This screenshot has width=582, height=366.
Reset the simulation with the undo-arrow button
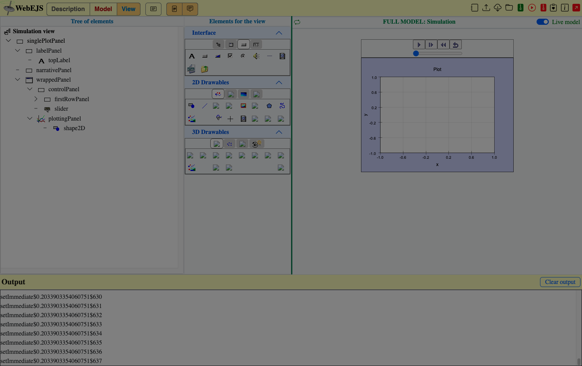click(455, 45)
